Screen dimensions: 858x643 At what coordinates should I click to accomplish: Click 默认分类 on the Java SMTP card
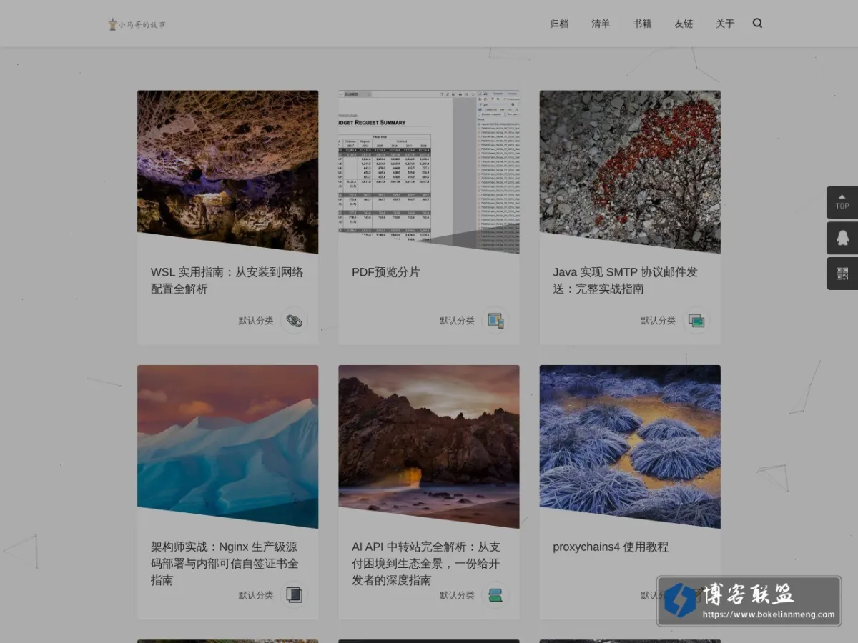click(x=658, y=321)
